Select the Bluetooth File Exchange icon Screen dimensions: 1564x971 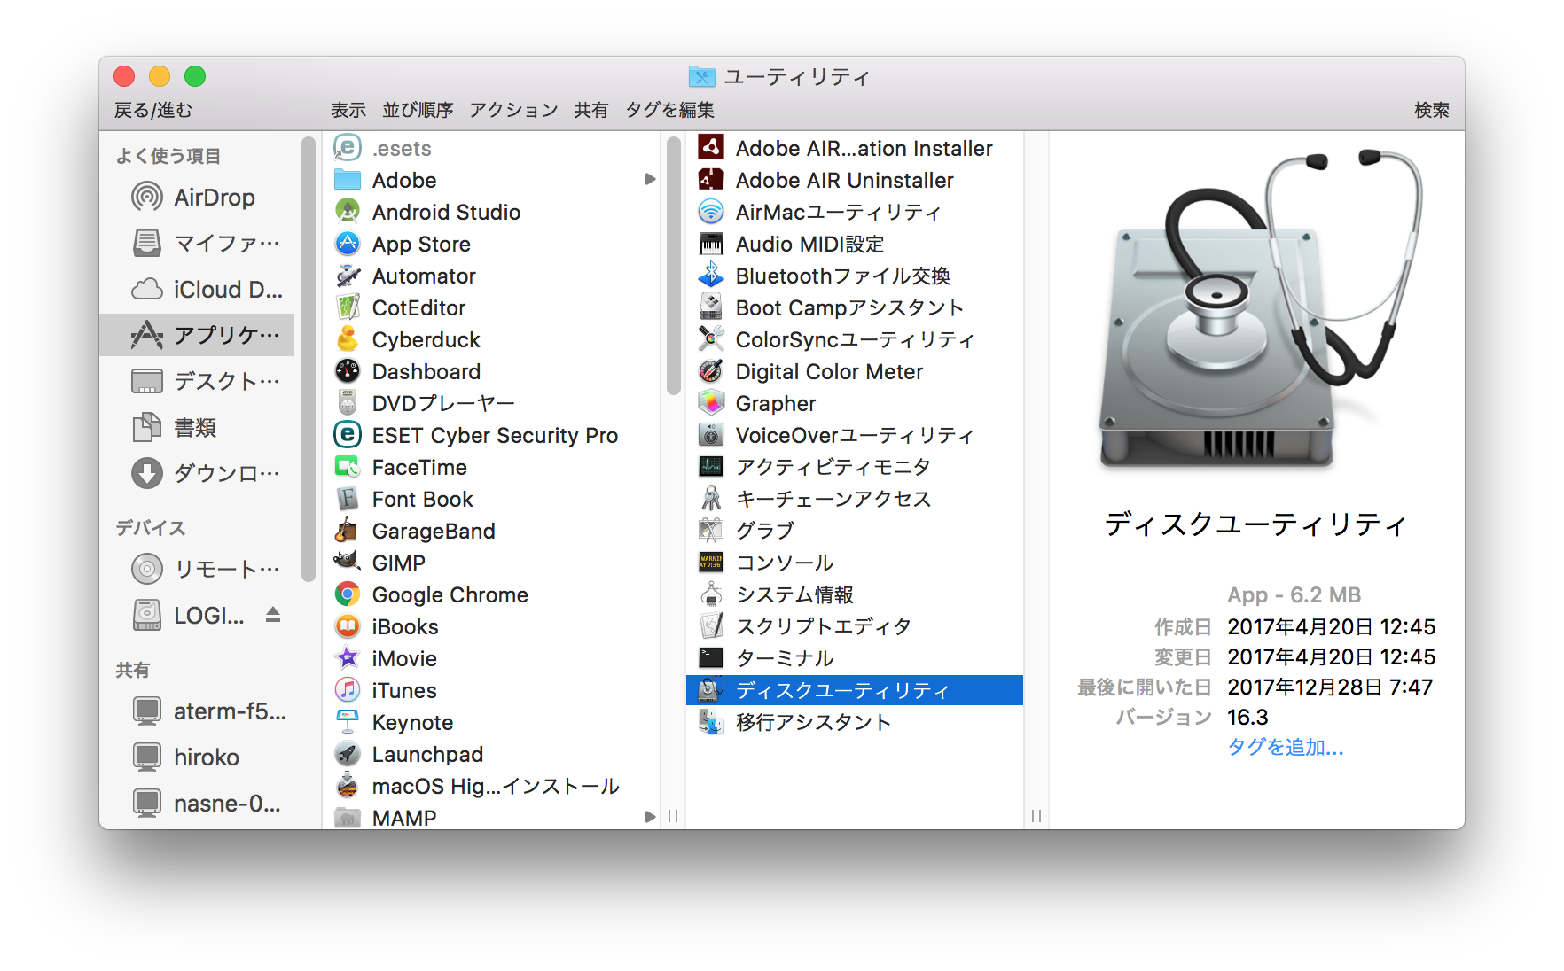pyautogui.click(x=711, y=276)
